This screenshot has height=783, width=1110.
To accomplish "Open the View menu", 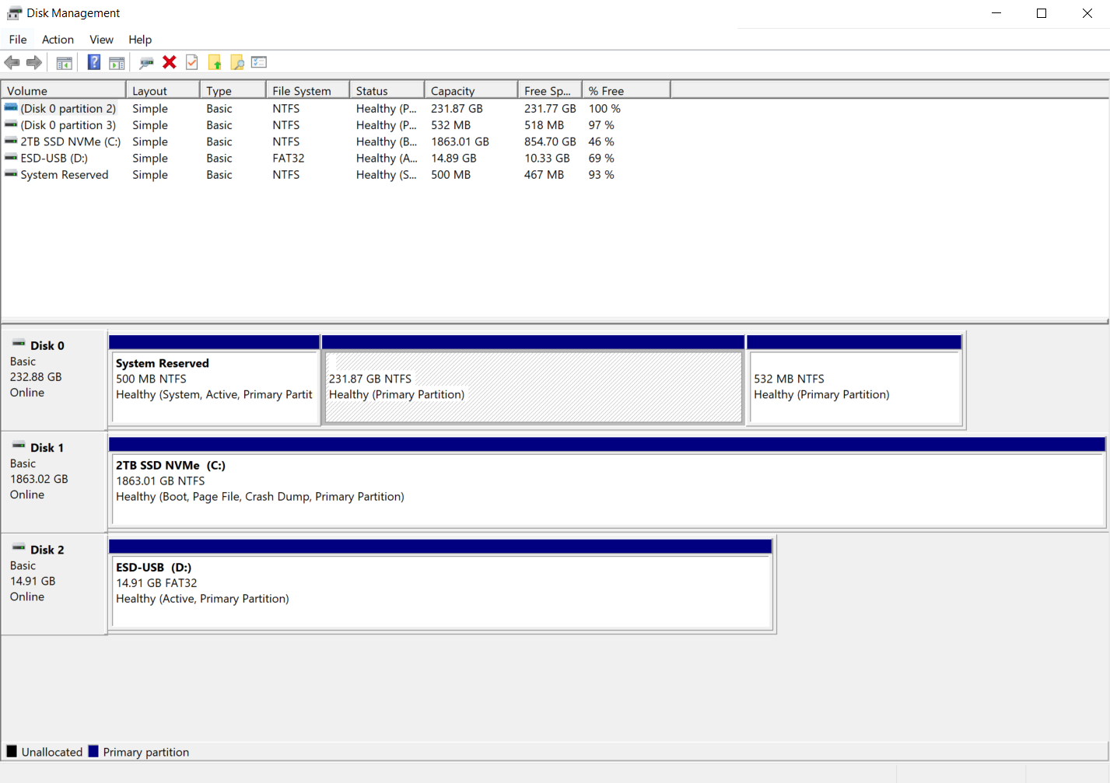I will 101,40.
